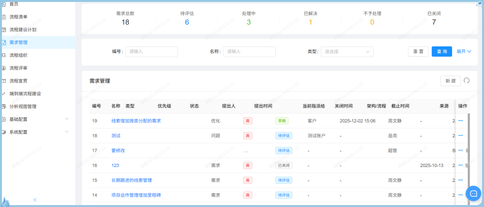Click the 需求管理 sidebar icon

pyautogui.click(x=4, y=42)
